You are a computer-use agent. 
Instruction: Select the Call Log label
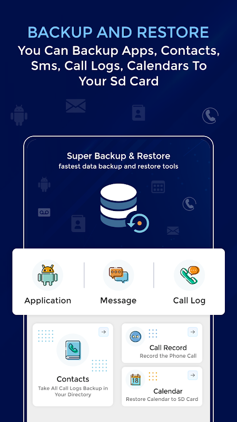click(190, 301)
